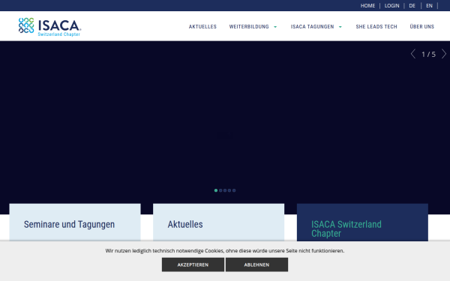Select the fifth slider dot

[x=234, y=190]
